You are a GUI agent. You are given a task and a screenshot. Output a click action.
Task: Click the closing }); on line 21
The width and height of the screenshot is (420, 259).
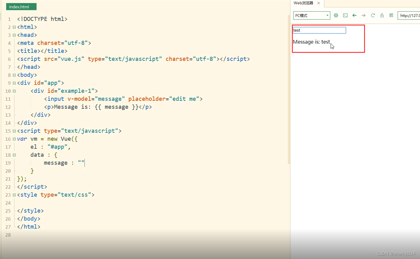(22, 179)
